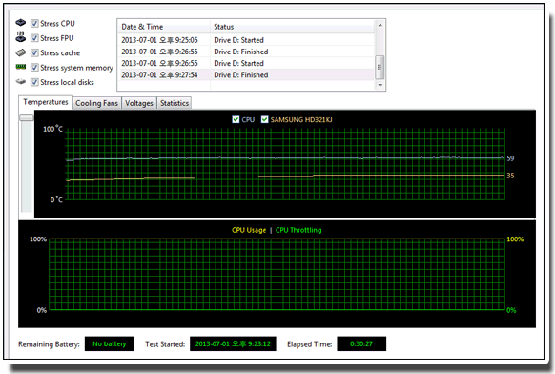Screen dimensions: 555x374
Task: Hide the CPU temperature graph line
Action: (236, 119)
